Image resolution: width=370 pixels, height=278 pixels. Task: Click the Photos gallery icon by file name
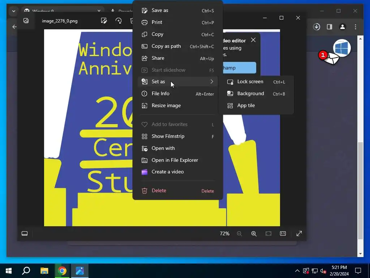click(26, 21)
